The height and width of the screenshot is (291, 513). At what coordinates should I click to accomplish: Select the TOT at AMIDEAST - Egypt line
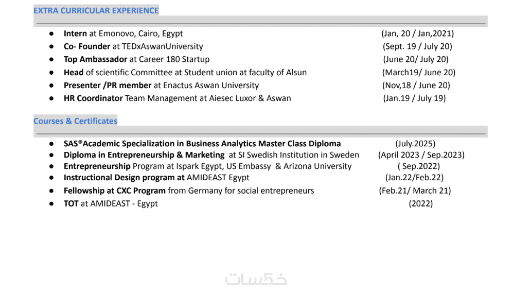tap(111, 203)
